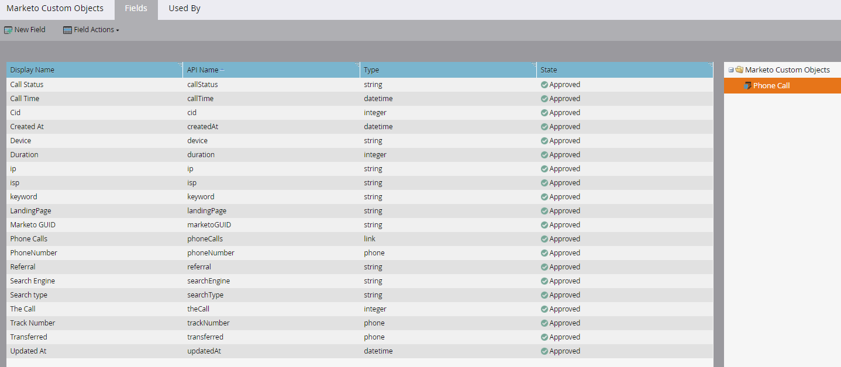
Task: Click the Approved check icon for LandingPage
Action: coord(544,211)
